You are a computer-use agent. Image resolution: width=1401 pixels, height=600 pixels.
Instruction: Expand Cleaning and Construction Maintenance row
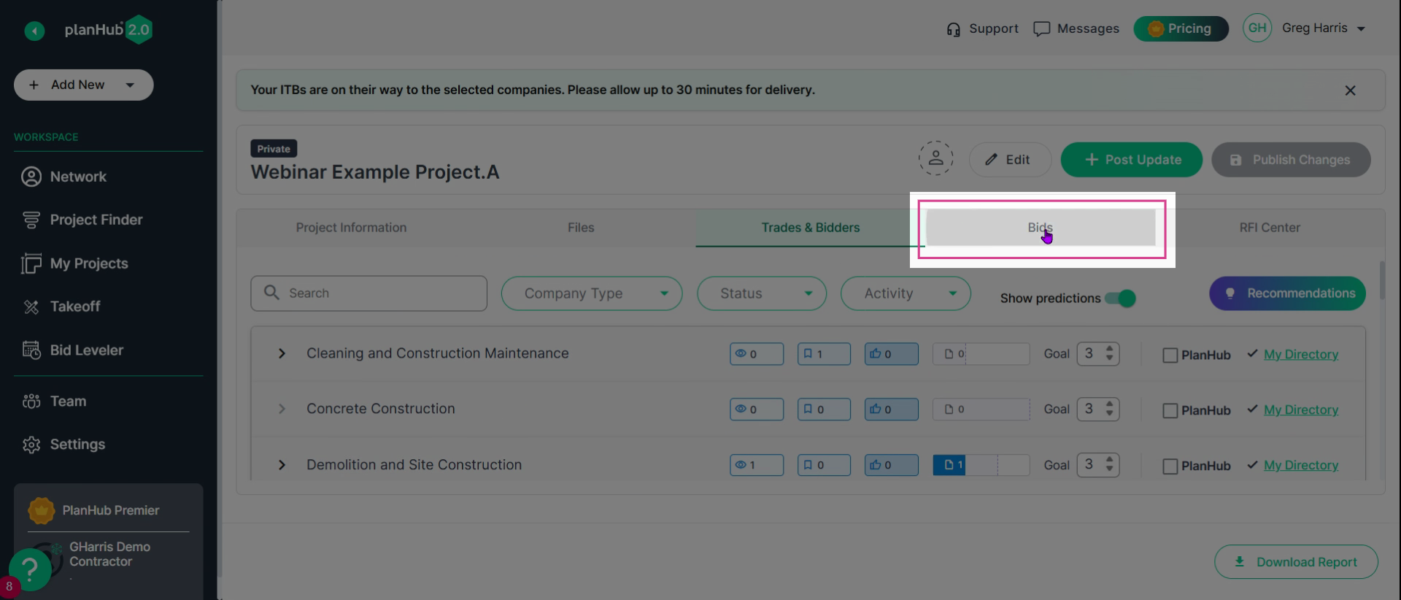pyautogui.click(x=282, y=354)
